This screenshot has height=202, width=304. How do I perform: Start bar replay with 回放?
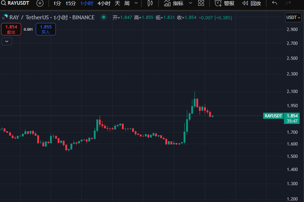coord(252,3)
